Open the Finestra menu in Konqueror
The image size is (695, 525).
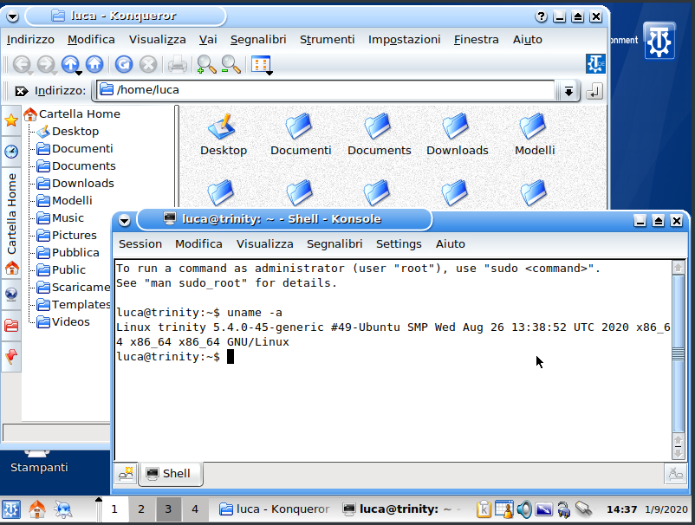click(x=476, y=40)
